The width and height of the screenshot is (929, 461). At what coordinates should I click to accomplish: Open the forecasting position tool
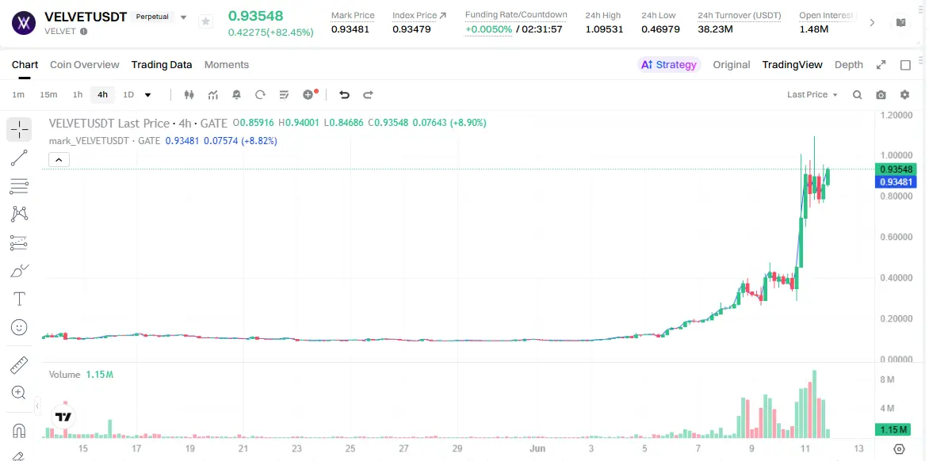[19, 242]
